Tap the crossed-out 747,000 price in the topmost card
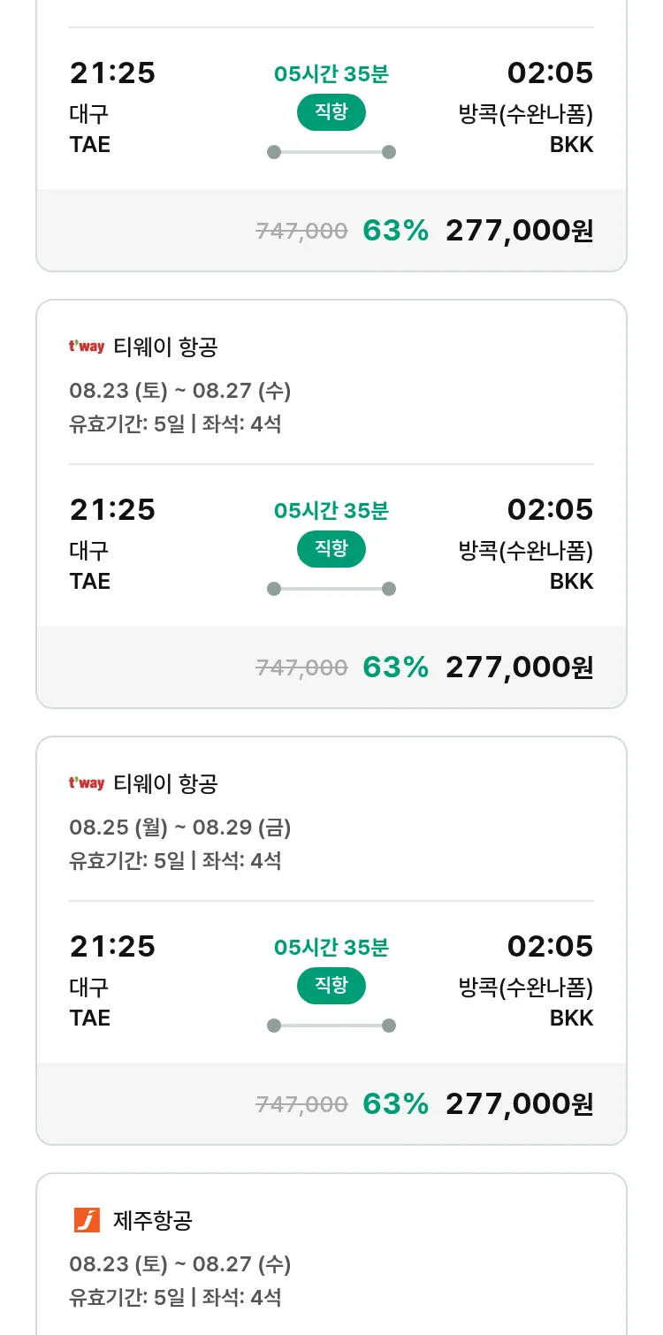 (301, 231)
